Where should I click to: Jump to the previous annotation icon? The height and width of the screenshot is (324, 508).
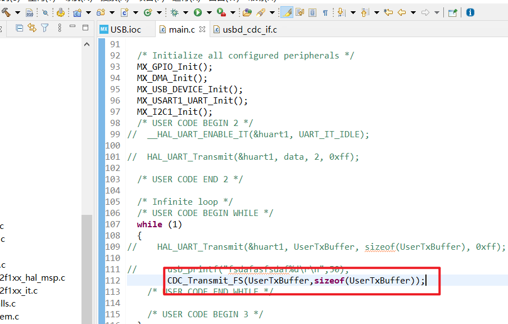[365, 12]
